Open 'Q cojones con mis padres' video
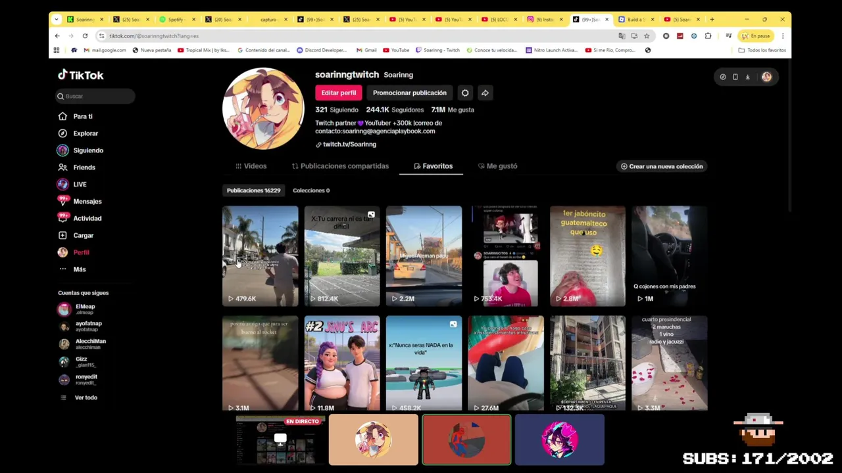842x473 pixels. pos(670,256)
